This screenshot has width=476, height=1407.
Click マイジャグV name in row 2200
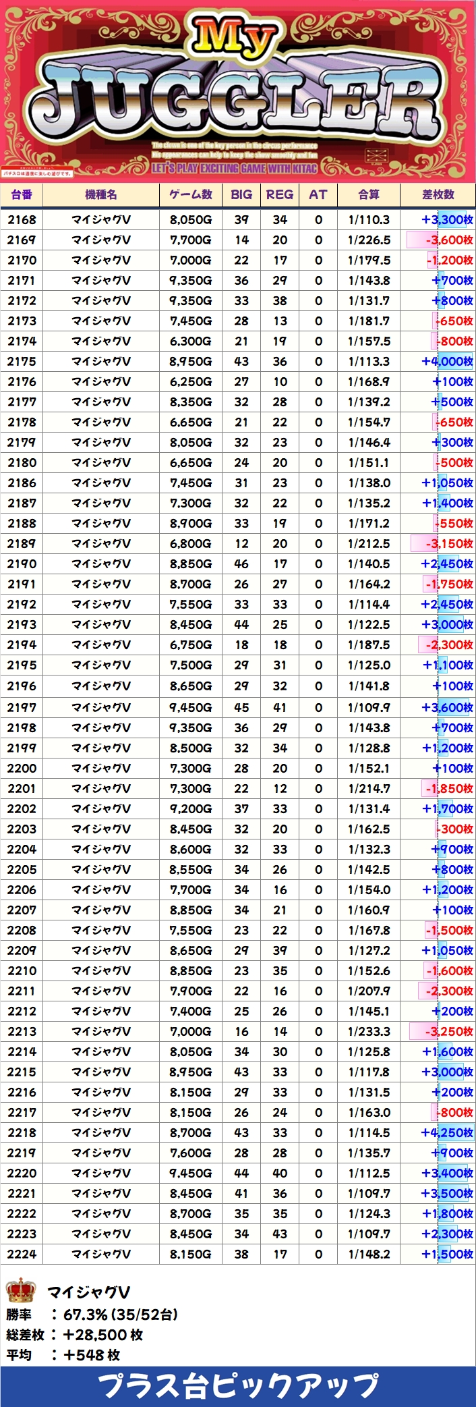click(101, 768)
